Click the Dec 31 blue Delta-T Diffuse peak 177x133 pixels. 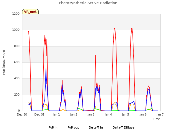coord(46,68)
